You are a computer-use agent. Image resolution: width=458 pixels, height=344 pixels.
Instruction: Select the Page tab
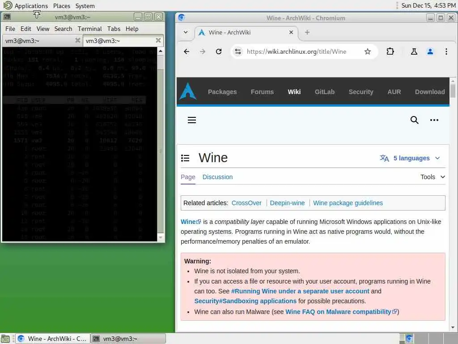[188, 177]
